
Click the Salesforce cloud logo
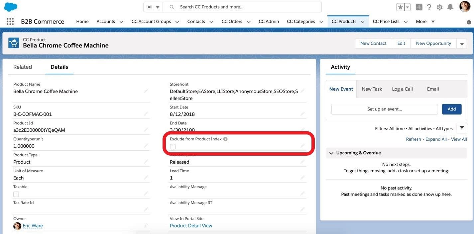pos(11,7)
